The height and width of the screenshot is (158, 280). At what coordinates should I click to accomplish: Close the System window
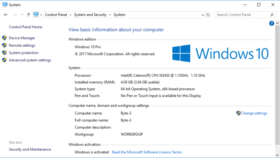[273, 5]
